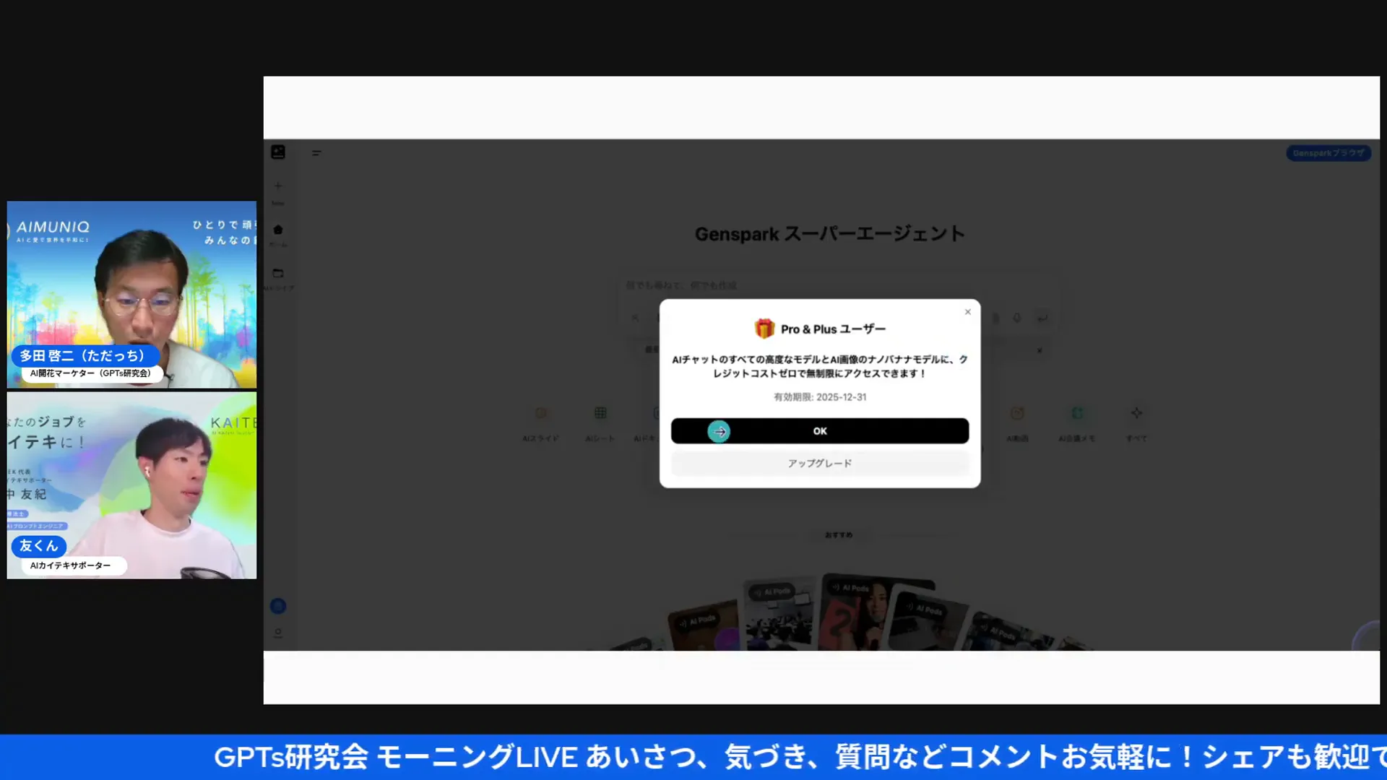Open the AIシート tool icon

click(600, 414)
